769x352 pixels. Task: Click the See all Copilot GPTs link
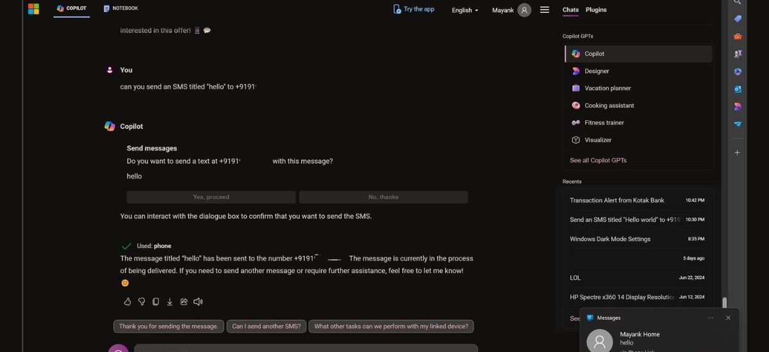click(598, 160)
